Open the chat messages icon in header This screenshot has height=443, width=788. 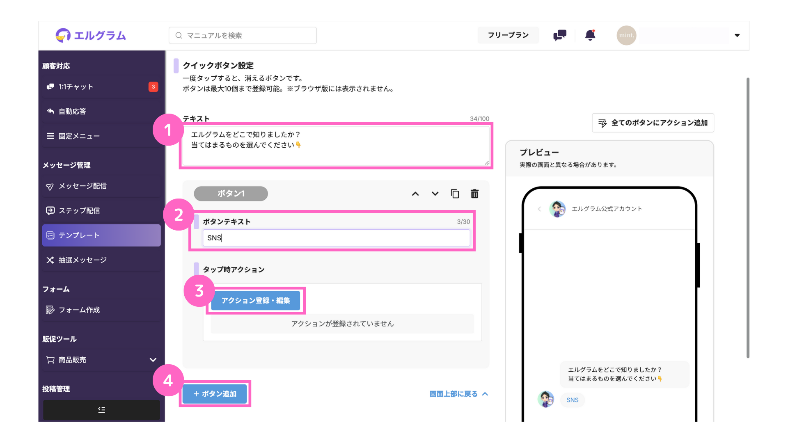[559, 35]
